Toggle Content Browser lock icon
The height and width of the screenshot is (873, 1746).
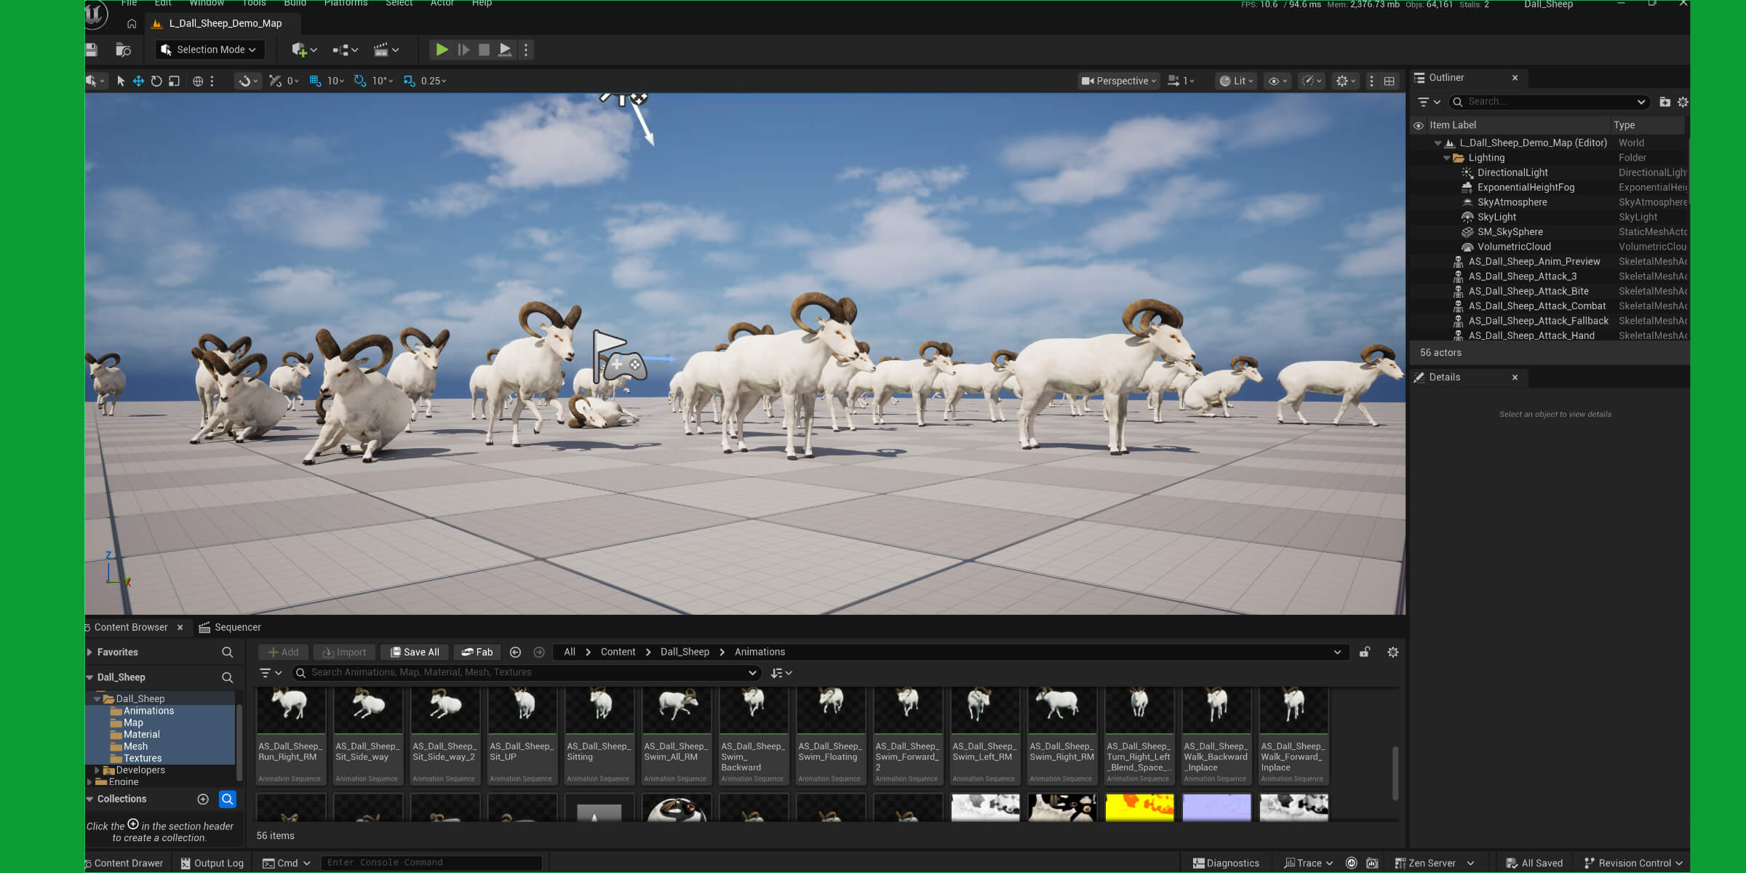[x=1365, y=652]
